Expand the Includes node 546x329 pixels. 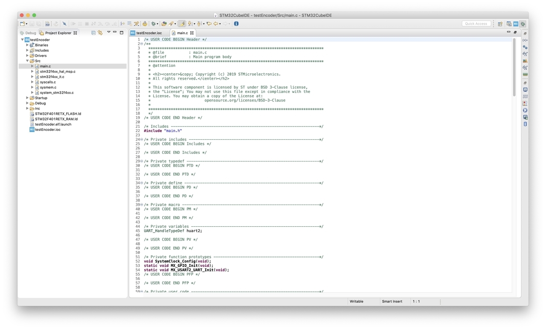coord(27,50)
